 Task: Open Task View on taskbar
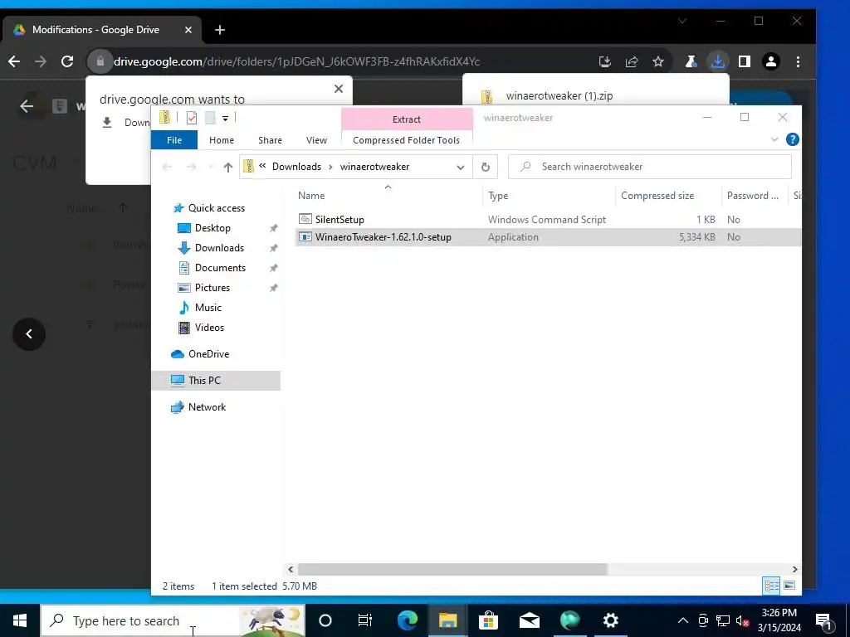click(x=365, y=620)
